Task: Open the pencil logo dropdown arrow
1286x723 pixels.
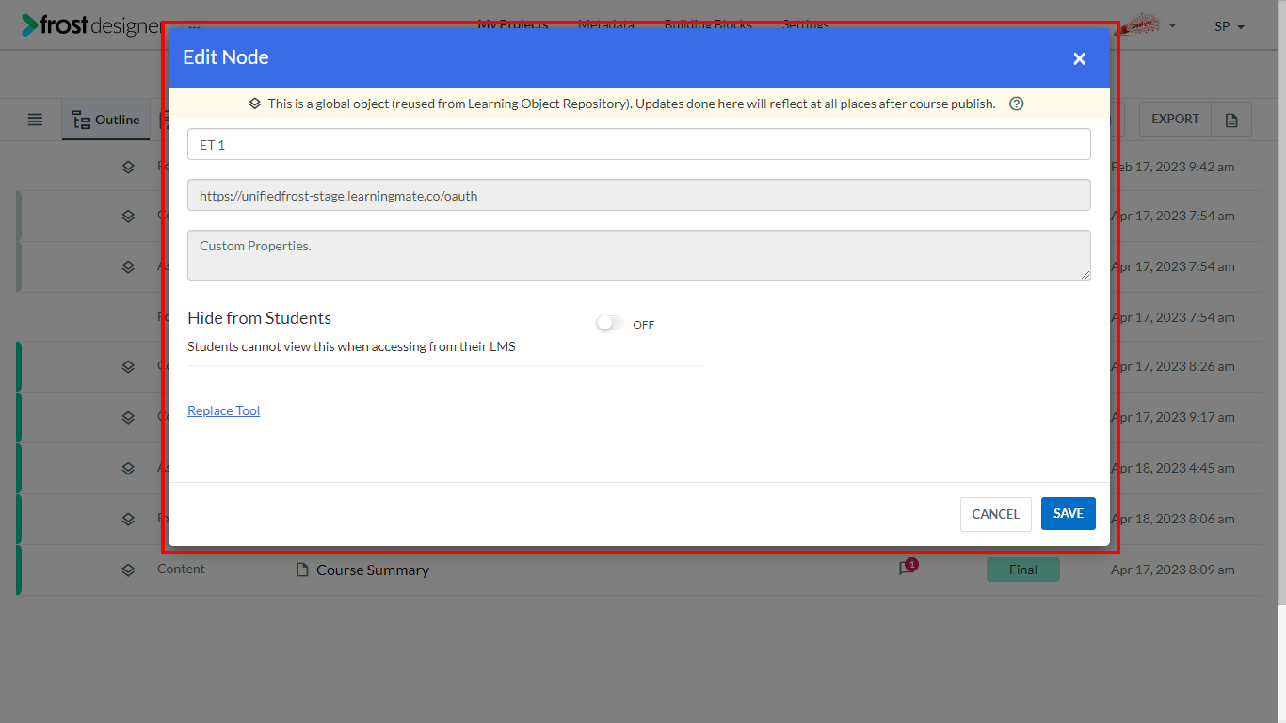Action: tap(1173, 25)
